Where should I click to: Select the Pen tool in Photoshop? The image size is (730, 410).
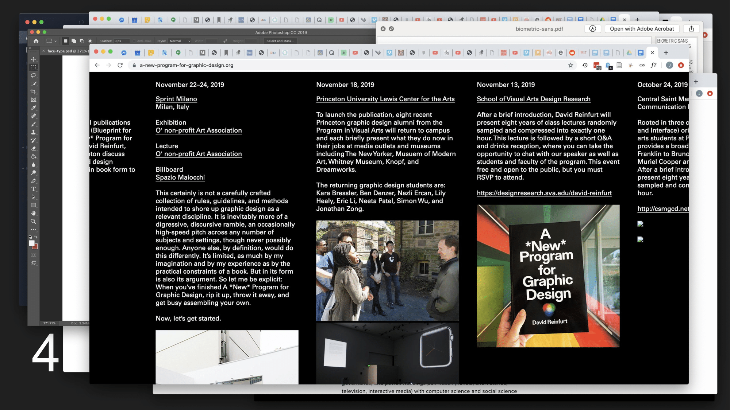click(34, 181)
